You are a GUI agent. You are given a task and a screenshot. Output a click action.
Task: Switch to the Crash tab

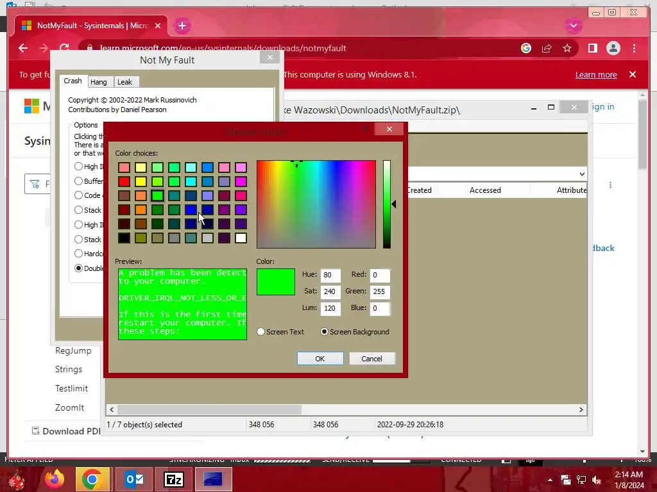pyautogui.click(x=73, y=81)
